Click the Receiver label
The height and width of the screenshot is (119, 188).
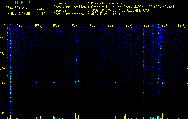point(61,10)
